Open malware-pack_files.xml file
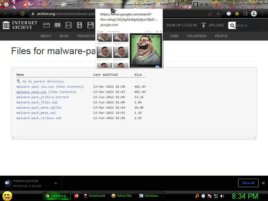Image resolution: width=268 pixels, height=201 pixels. pyautogui.click(x=37, y=102)
